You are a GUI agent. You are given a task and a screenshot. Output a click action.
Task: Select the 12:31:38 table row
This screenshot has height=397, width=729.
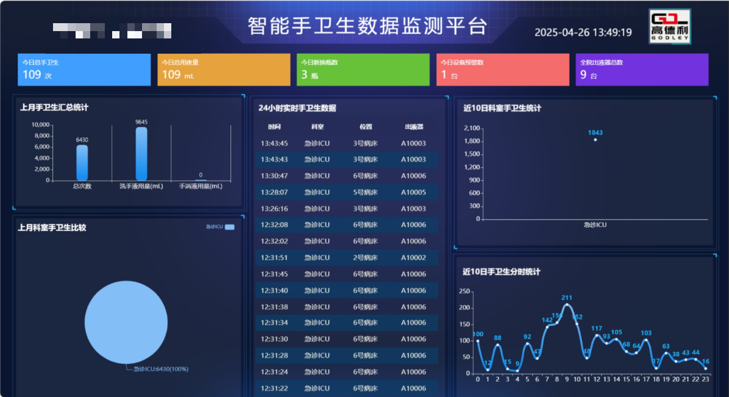pos(347,307)
